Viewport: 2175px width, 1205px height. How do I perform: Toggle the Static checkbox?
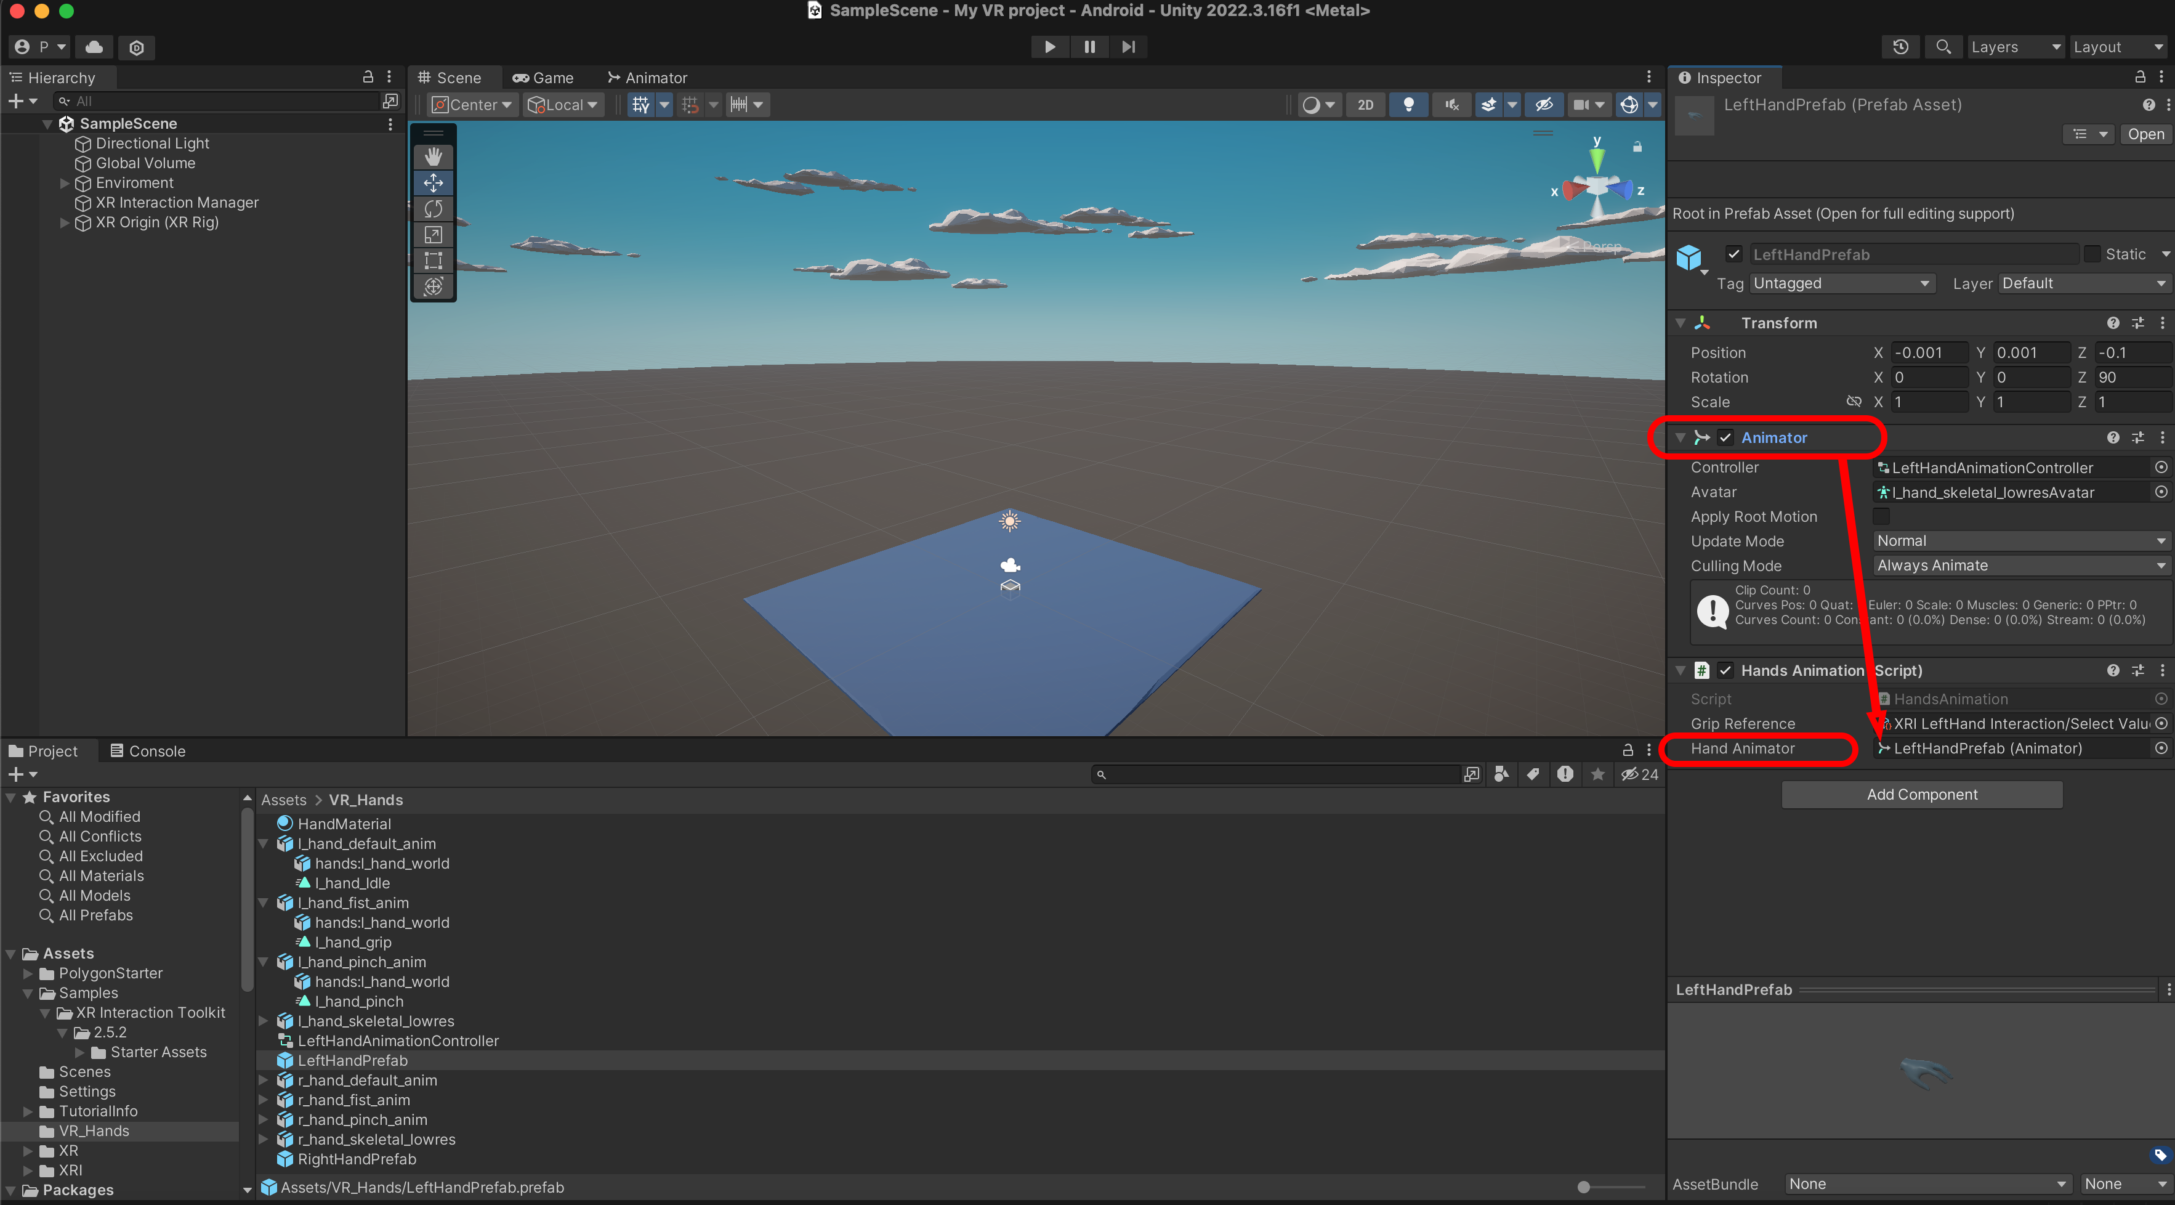pyautogui.click(x=2092, y=254)
